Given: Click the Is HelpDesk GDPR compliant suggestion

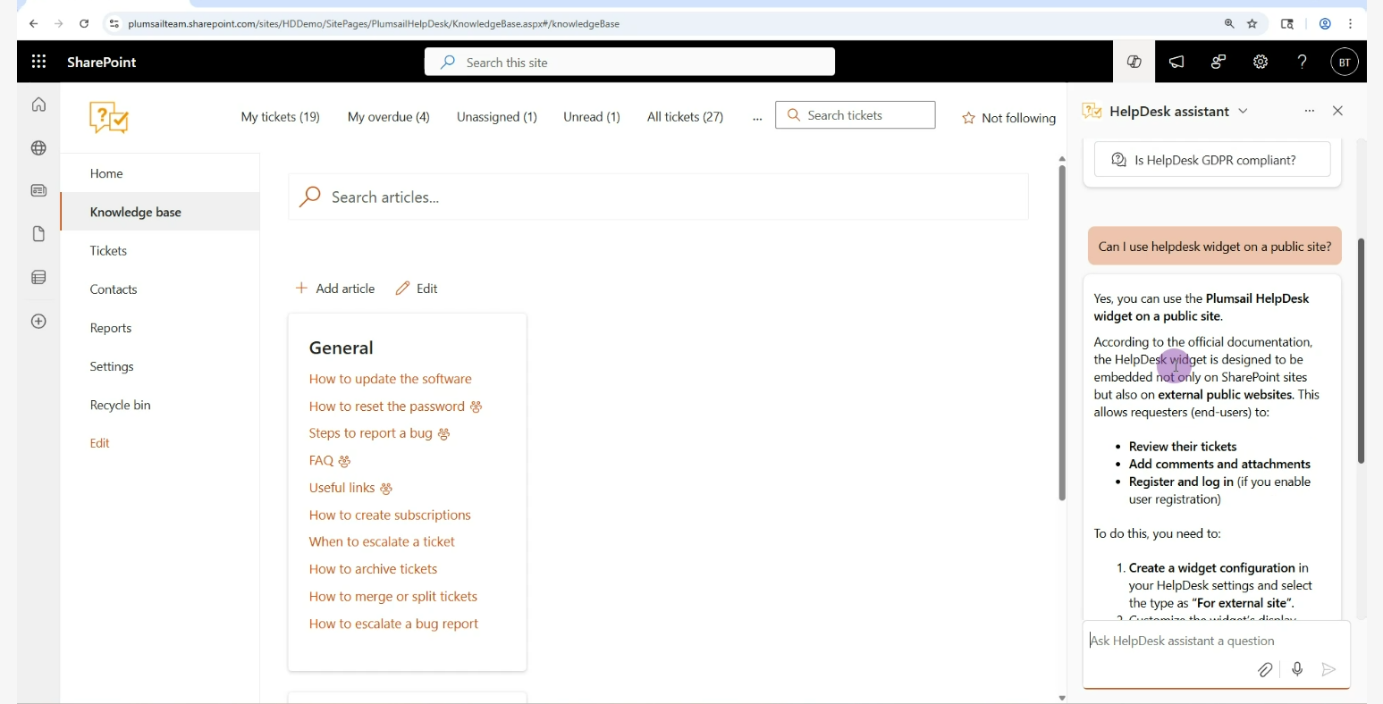Looking at the screenshot, I should (x=1212, y=160).
